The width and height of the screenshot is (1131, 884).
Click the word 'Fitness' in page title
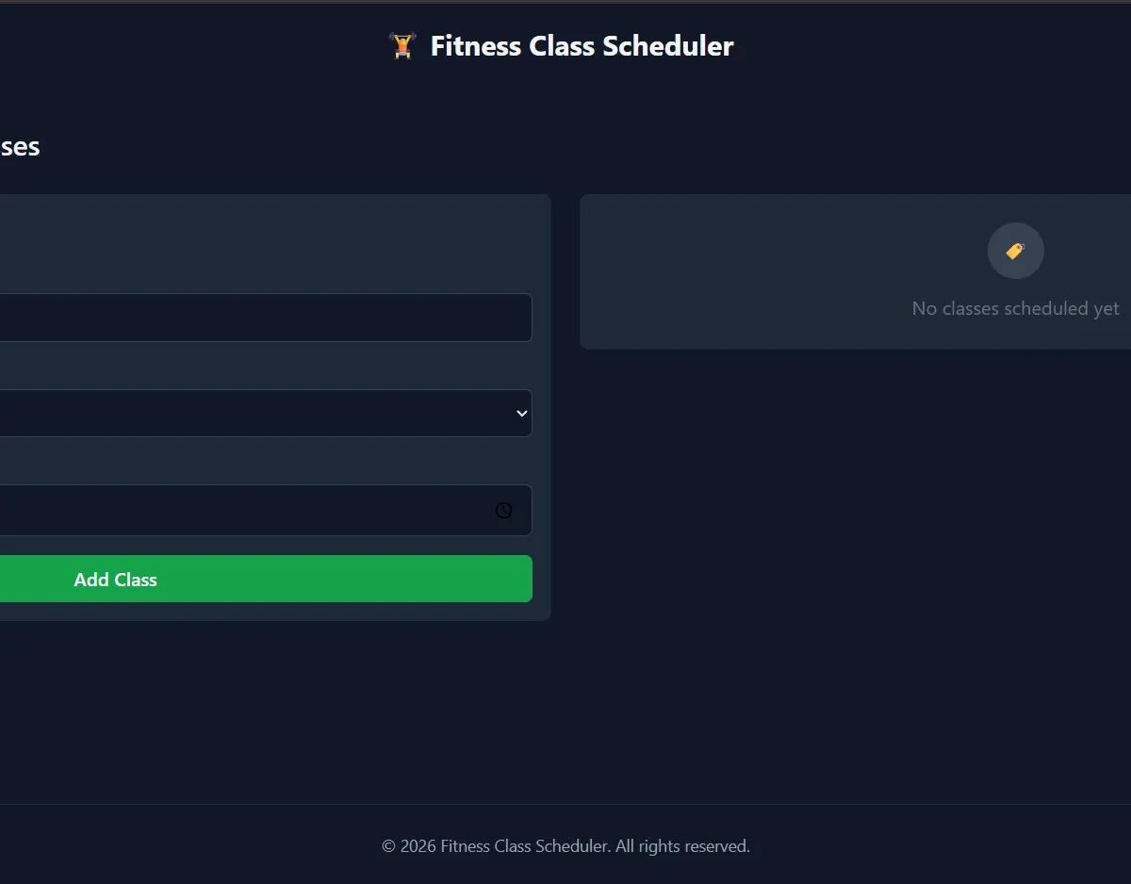pos(477,46)
